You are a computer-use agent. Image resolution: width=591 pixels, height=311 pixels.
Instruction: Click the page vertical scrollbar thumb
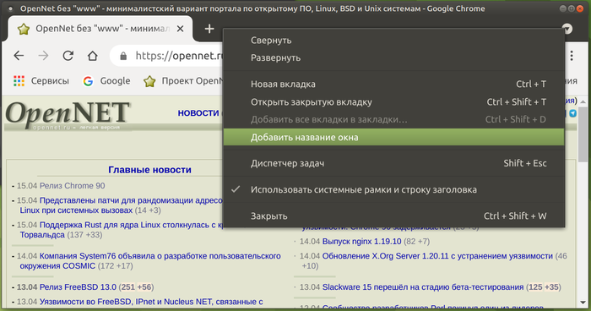click(x=583, y=134)
